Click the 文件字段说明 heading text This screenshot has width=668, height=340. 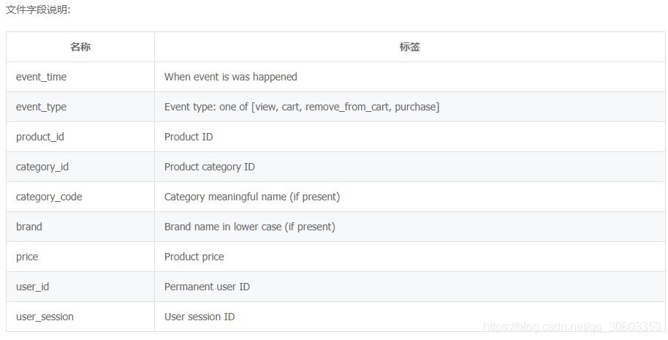tap(38, 10)
